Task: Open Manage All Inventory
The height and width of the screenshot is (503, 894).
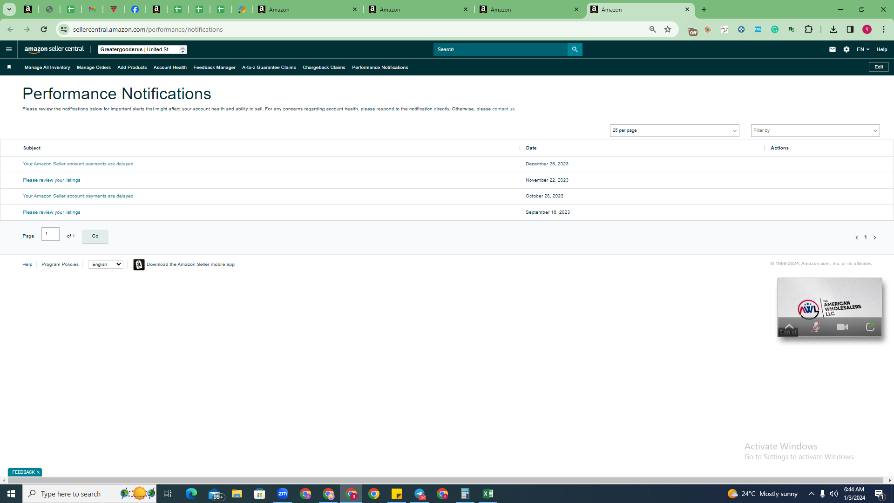Action: pyautogui.click(x=47, y=68)
